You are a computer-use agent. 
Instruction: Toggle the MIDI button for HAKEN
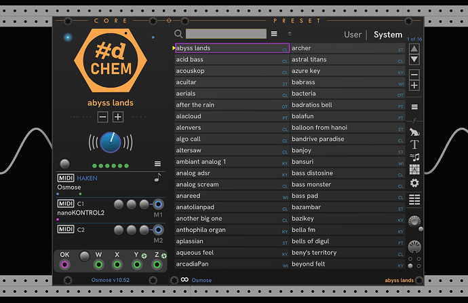click(65, 178)
